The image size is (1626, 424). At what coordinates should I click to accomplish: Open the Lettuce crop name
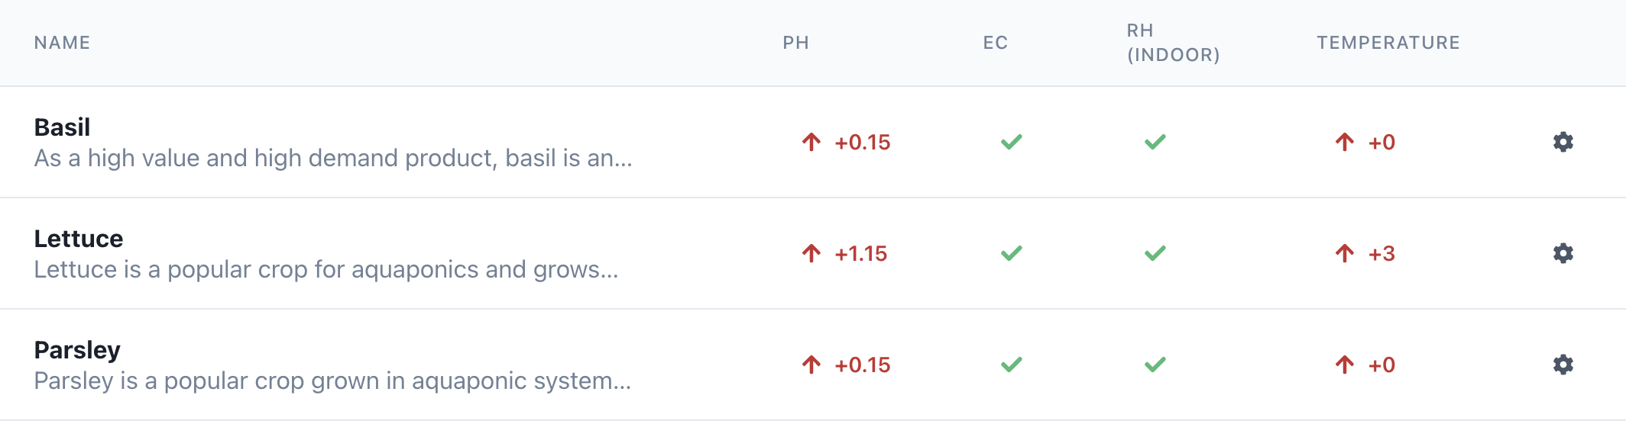click(78, 239)
